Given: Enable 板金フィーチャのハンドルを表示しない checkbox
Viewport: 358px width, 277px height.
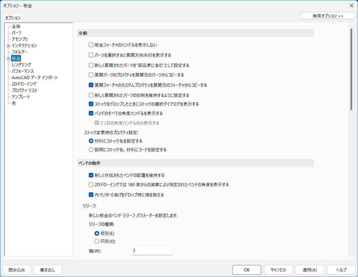Looking at the screenshot, I should pos(91,45).
